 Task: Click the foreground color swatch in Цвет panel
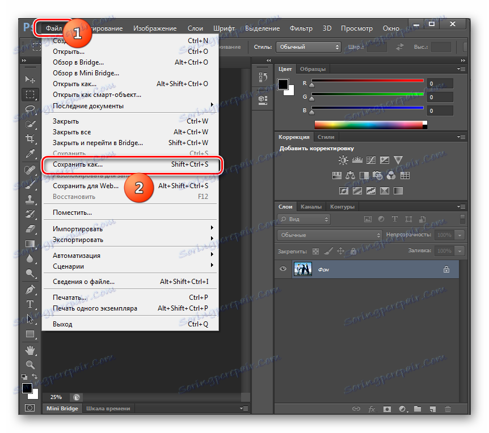283,84
